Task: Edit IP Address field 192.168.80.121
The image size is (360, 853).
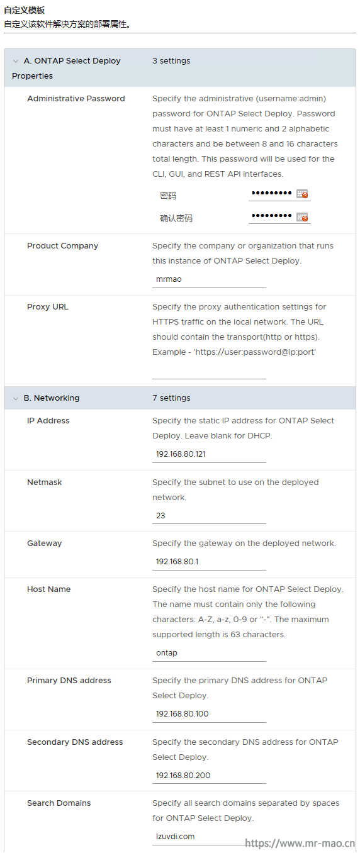Action: pyautogui.click(x=209, y=454)
